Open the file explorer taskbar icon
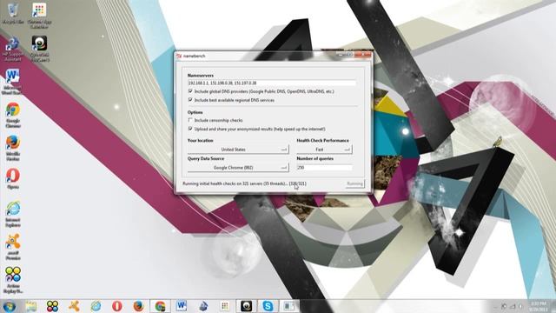This screenshot has height=313, width=556. [x=31, y=306]
